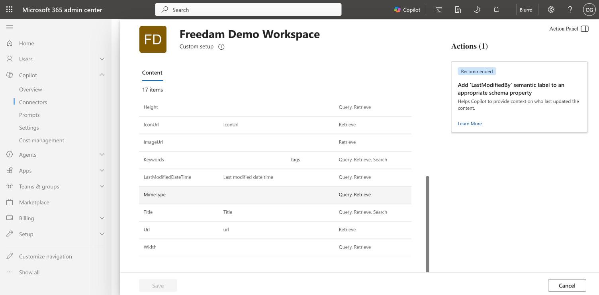Collapse the Copilot section chevron
599x295 pixels.
click(x=102, y=75)
